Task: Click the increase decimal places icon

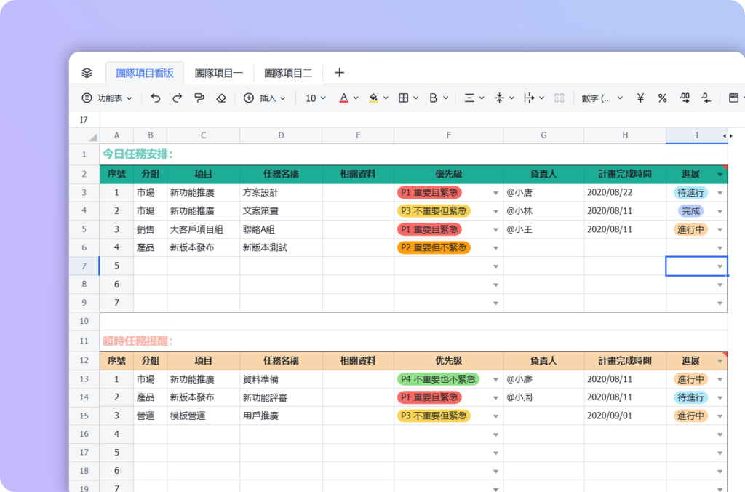Action: (684, 98)
